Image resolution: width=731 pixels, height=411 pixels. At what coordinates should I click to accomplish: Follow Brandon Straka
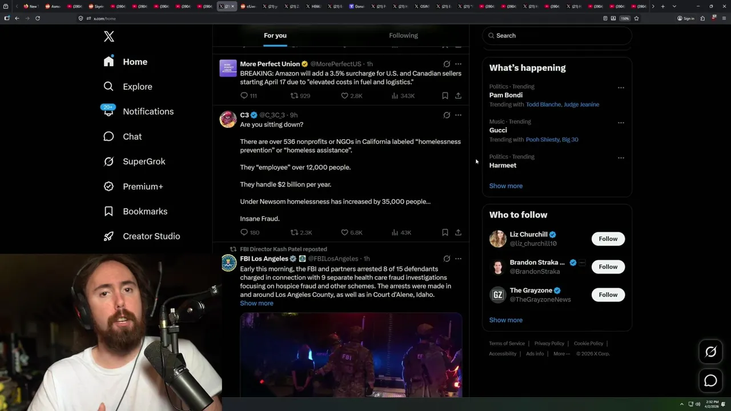[x=608, y=267]
